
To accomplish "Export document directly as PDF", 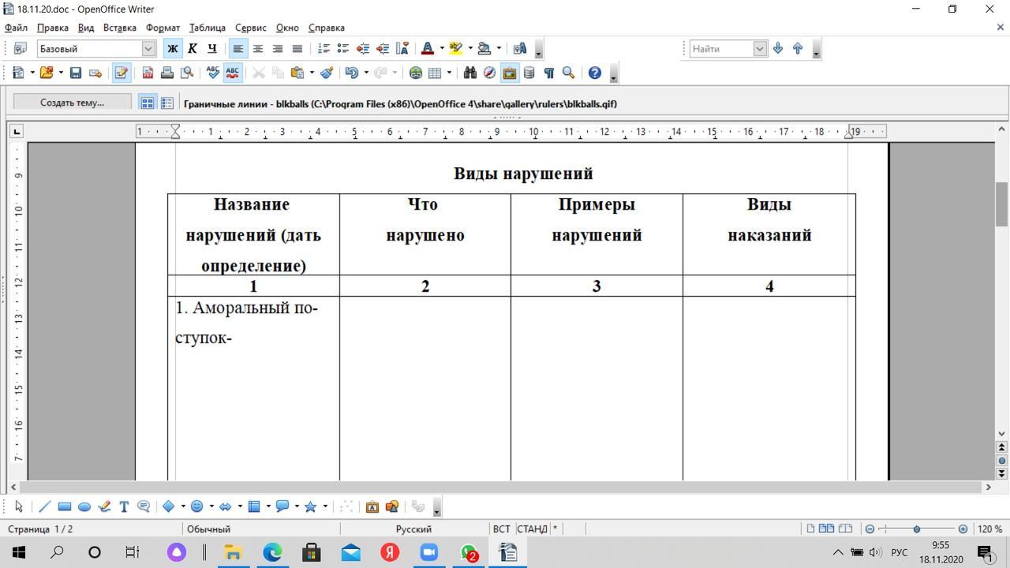I will point(148,73).
